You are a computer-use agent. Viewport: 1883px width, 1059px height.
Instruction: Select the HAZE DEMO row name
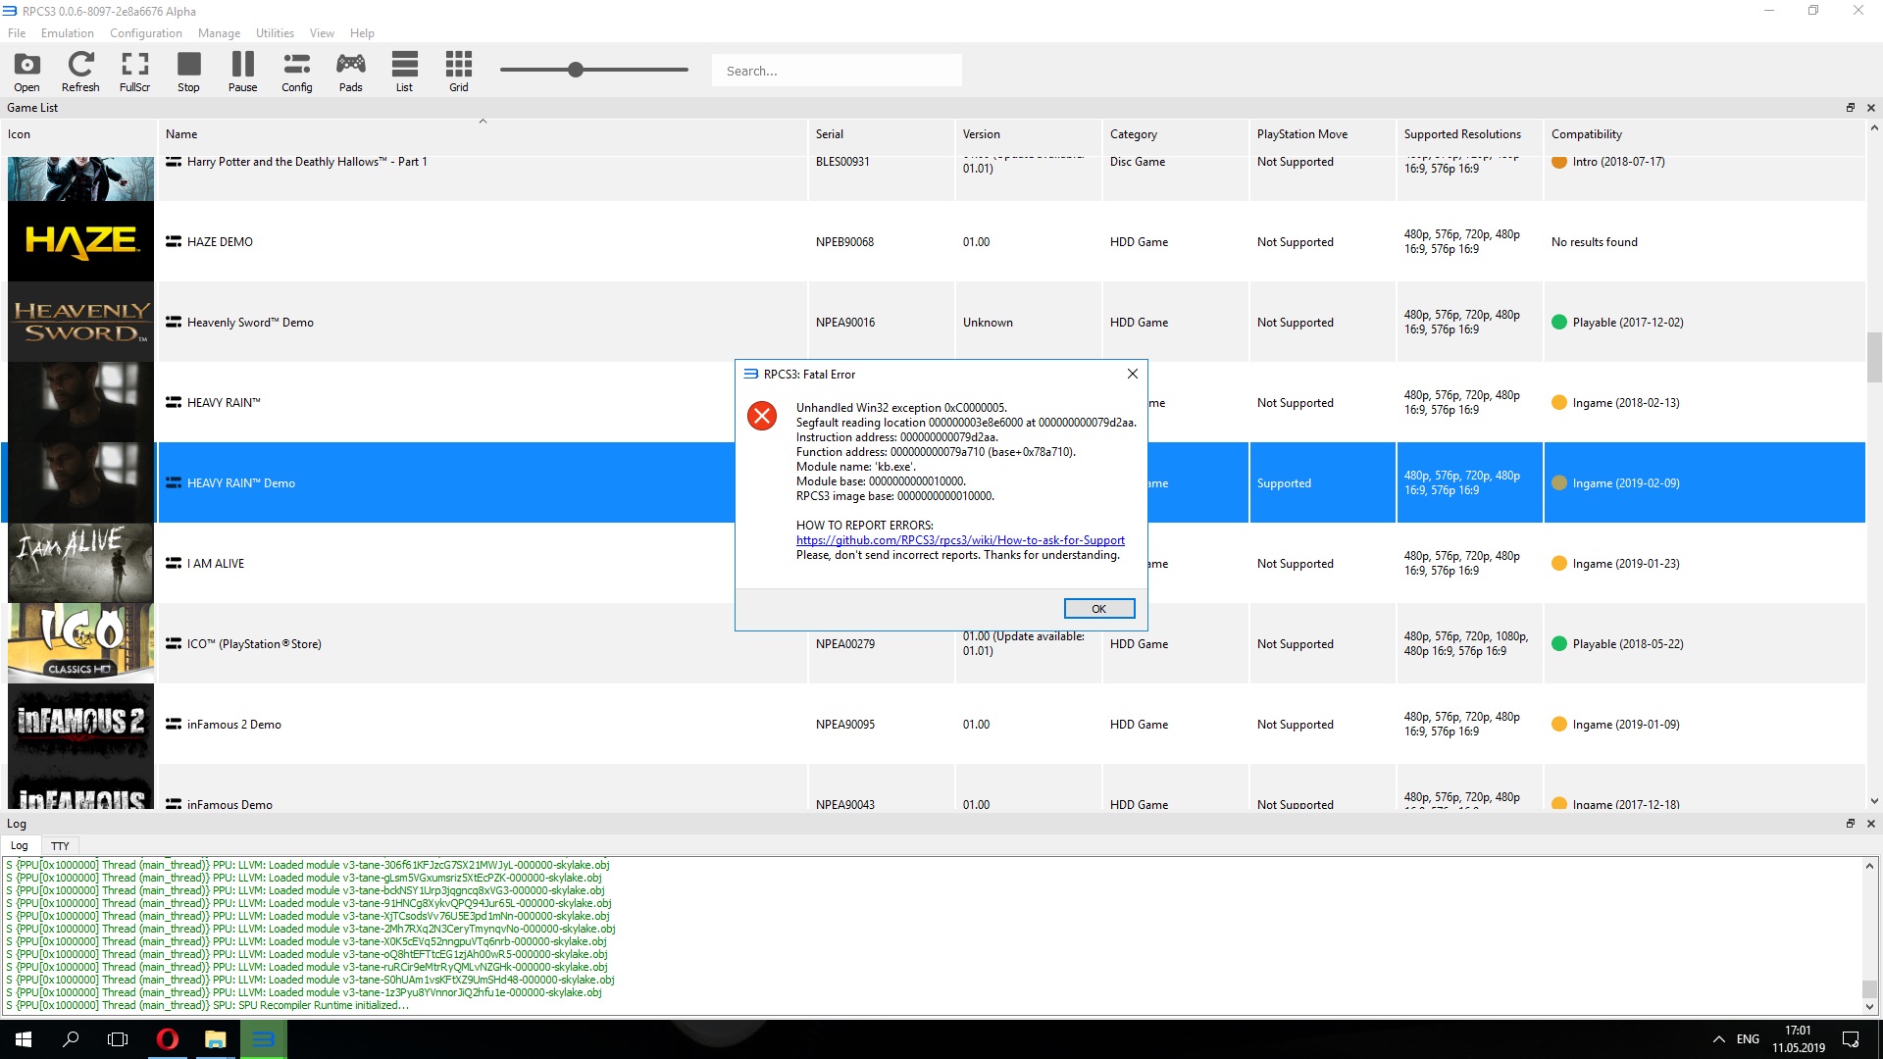[220, 242]
